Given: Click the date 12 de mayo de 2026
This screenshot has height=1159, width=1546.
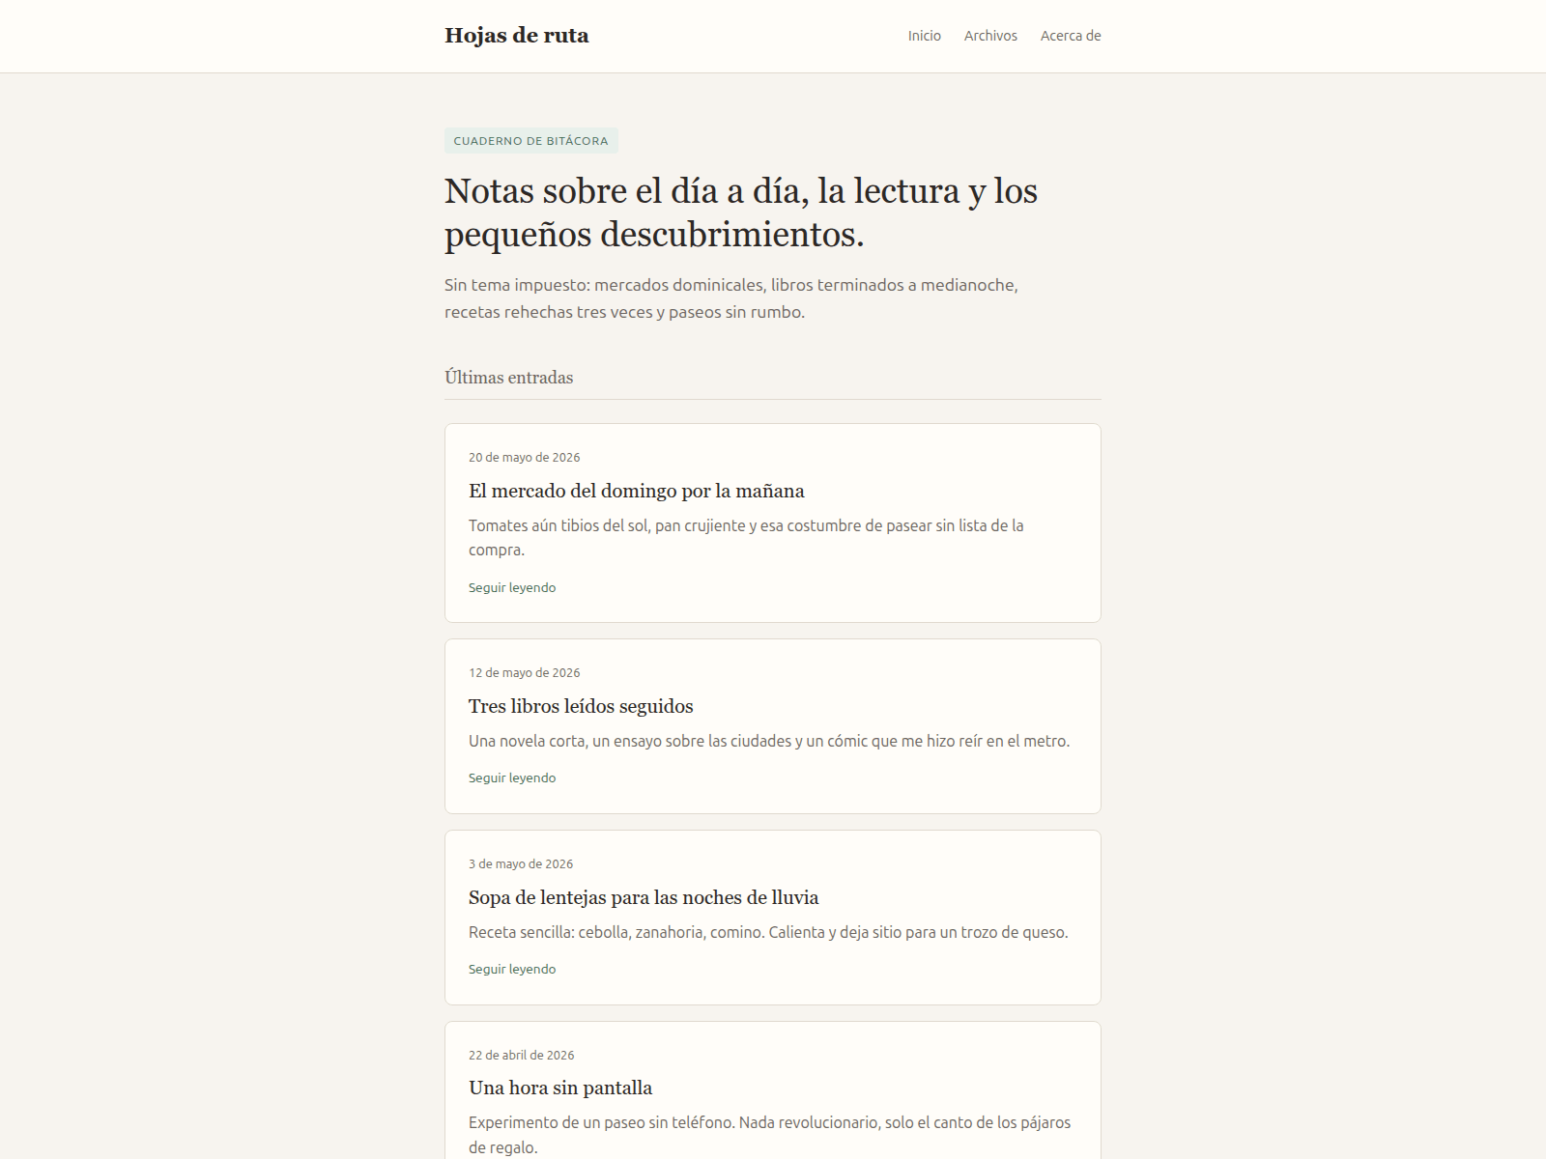Looking at the screenshot, I should point(525,673).
